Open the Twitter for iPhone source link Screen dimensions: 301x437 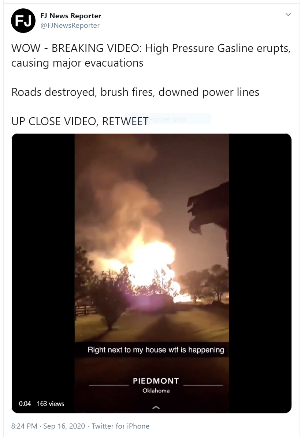pos(120,426)
